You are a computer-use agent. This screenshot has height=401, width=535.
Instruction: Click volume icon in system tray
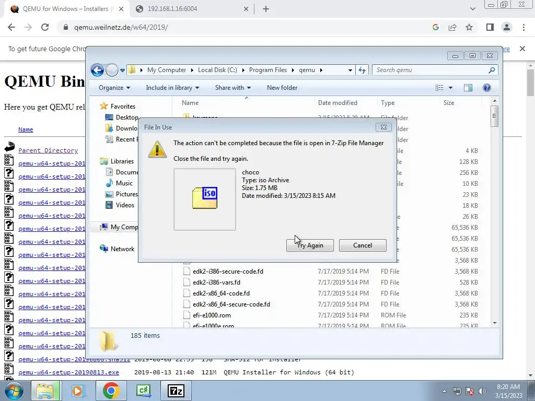(482, 391)
